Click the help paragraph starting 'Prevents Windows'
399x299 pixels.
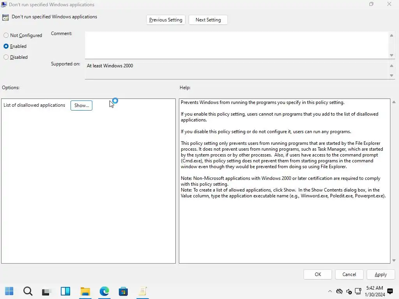point(263,102)
